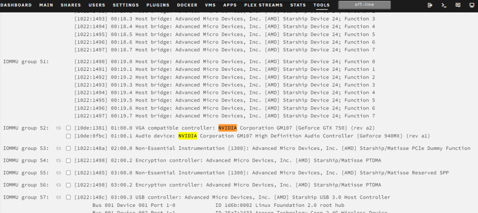This screenshot has width=478, height=213.
Task: Go to the Main tab
Action: pos(46,5)
